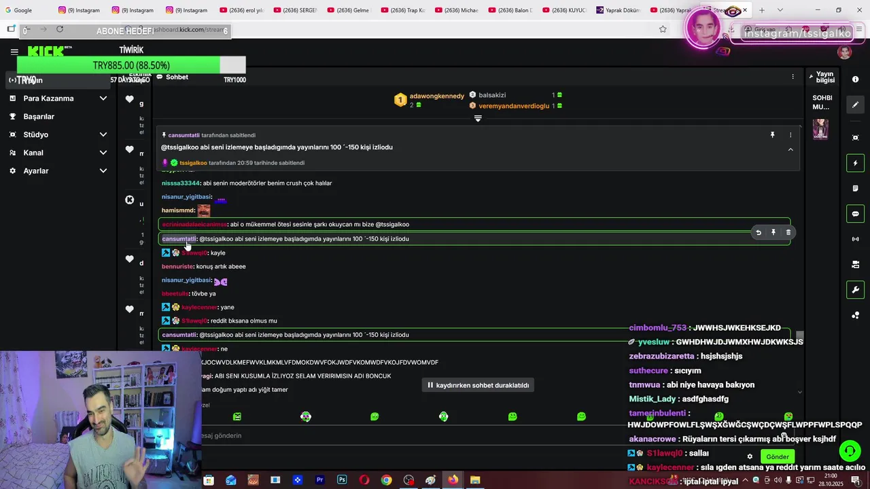
Task: Switch to Google browser tab
Action: click(x=24, y=10)
